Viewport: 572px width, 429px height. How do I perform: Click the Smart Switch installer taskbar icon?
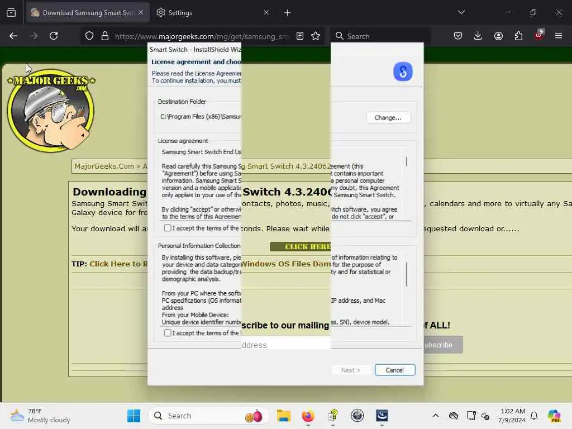382,416
